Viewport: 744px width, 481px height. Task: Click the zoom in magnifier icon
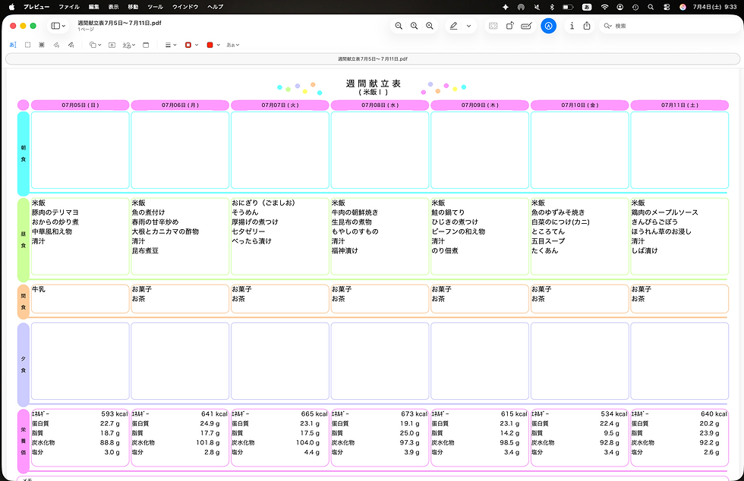coord(430,26)
